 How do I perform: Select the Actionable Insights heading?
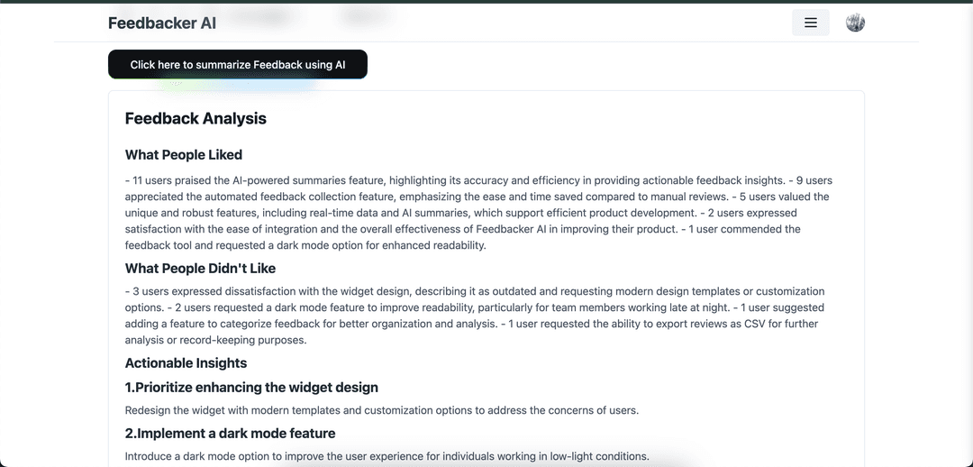(186, 363)
